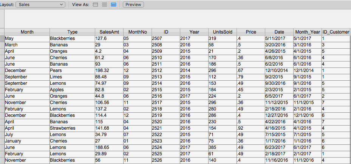Click the ID_Customer cell 2
Image resolution: width=351 pixels, height=164 pixels.
336,96
